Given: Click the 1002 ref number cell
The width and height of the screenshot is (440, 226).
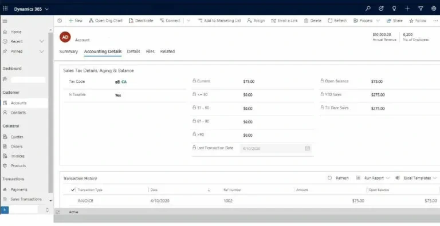Looking at the screenshot, I should click(228, 201).
